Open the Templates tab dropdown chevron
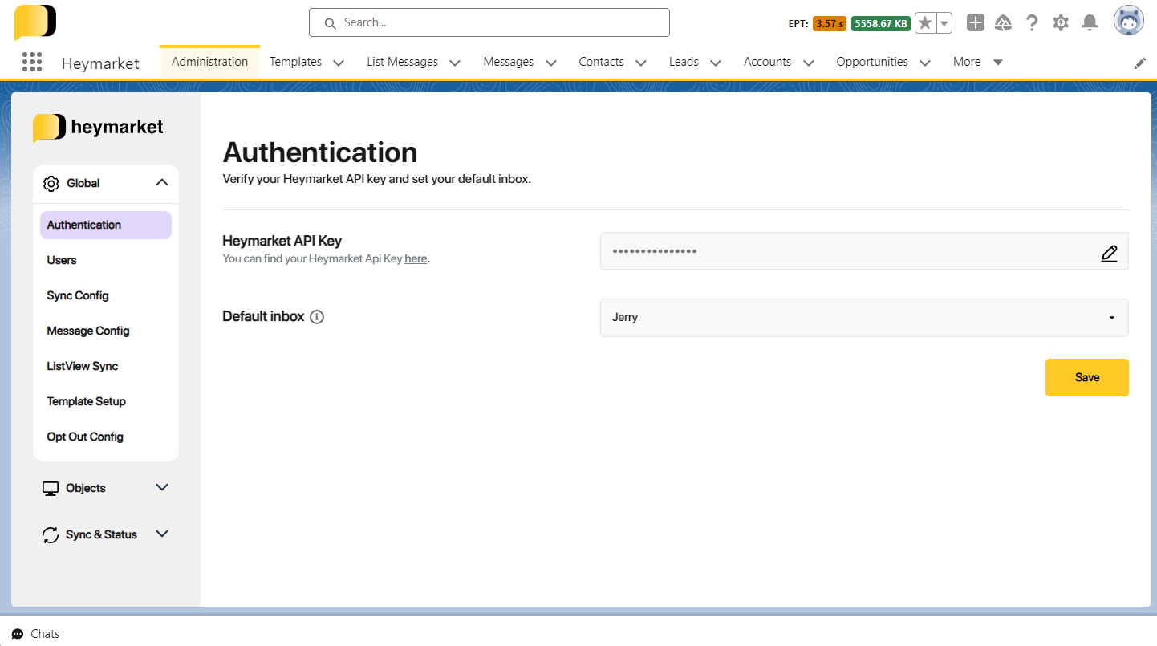The image size is (1157, 646). tap(338, 63)
